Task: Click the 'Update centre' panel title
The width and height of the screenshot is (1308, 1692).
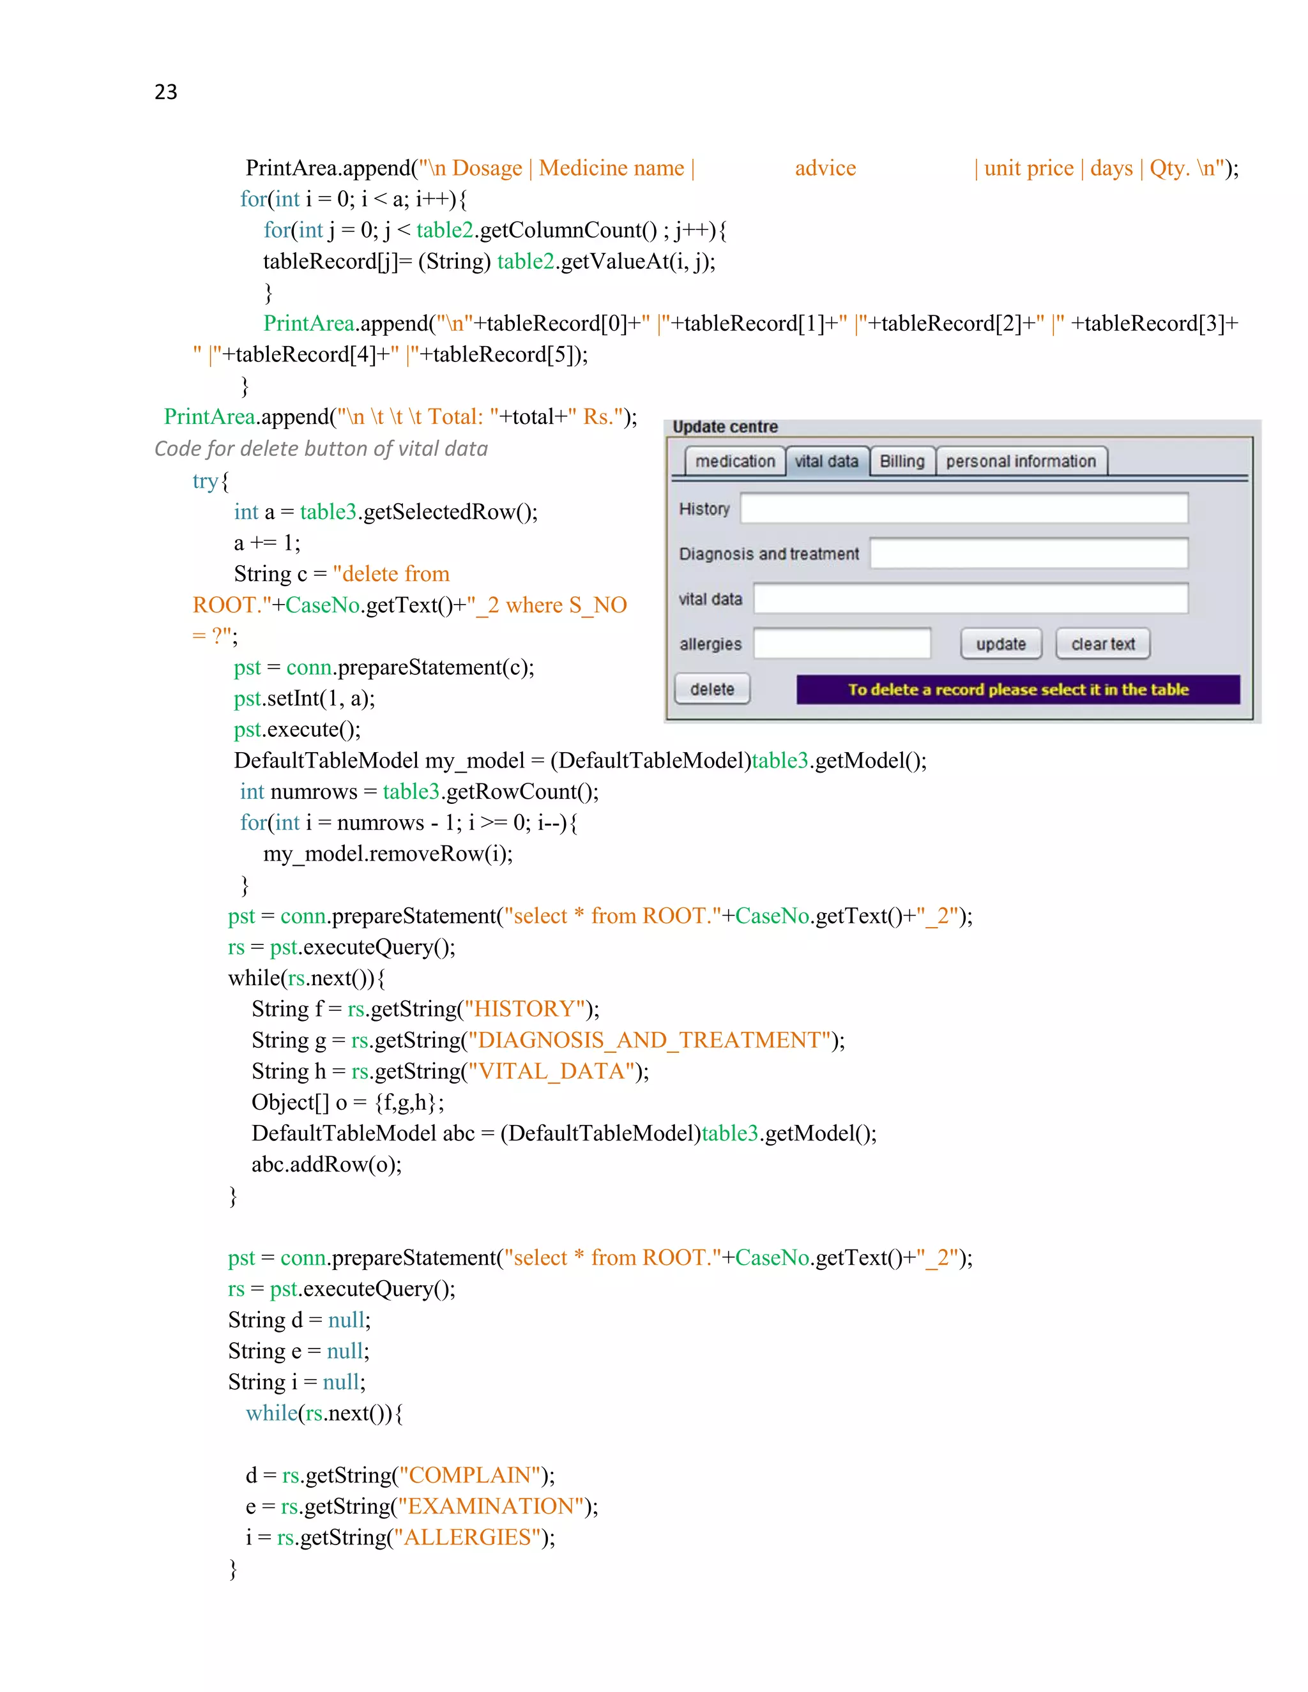Action: [726, 427]
